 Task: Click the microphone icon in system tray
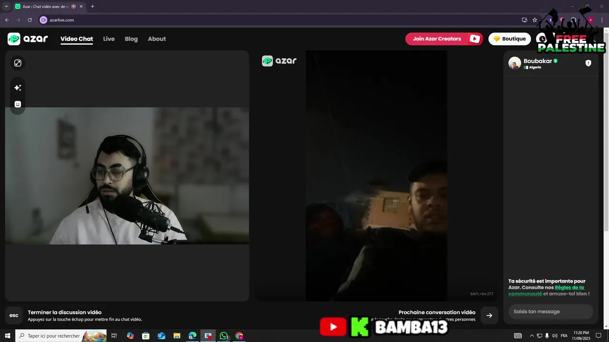[x=547, y=336]
